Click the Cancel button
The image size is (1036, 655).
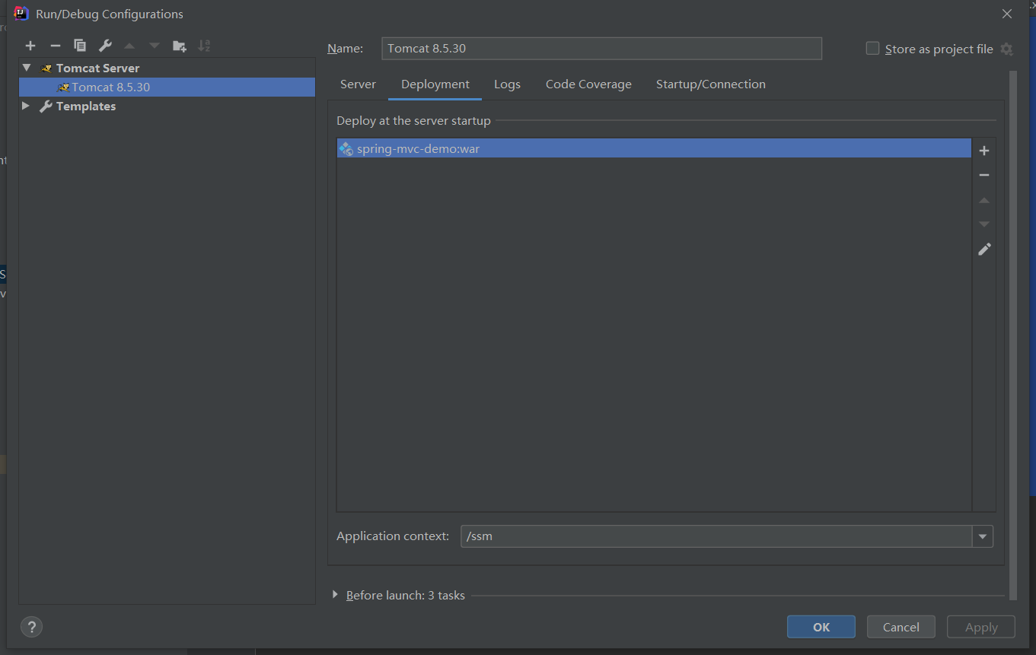[x=901, y=627]
